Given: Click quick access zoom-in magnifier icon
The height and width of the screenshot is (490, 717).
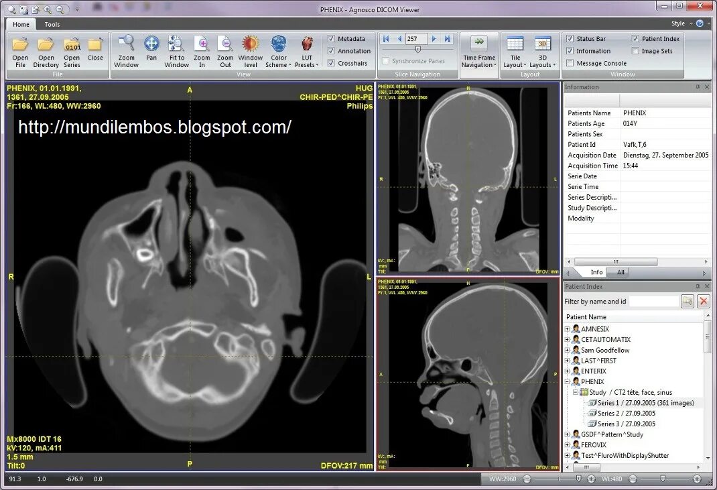Looking at the screenshot, I should tap(48, 9).
